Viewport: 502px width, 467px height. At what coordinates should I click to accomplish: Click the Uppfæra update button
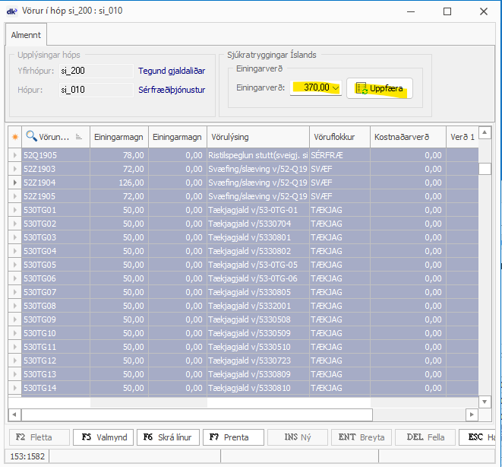(380, 89)
